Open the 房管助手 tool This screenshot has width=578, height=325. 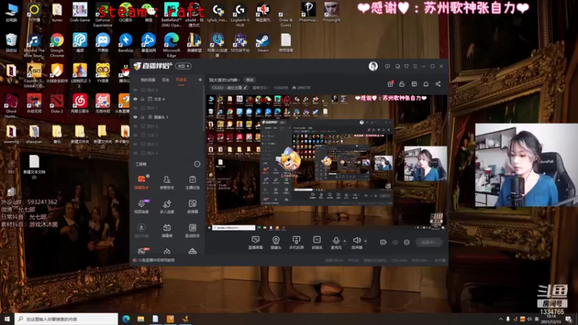point(167,182)
